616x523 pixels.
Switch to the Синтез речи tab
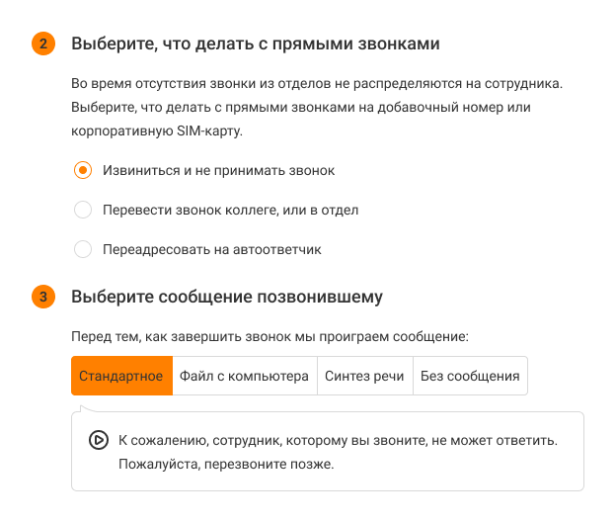tap(364, 377)
